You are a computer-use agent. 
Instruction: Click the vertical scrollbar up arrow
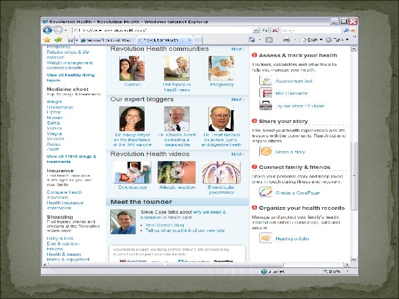pos(354,49)
